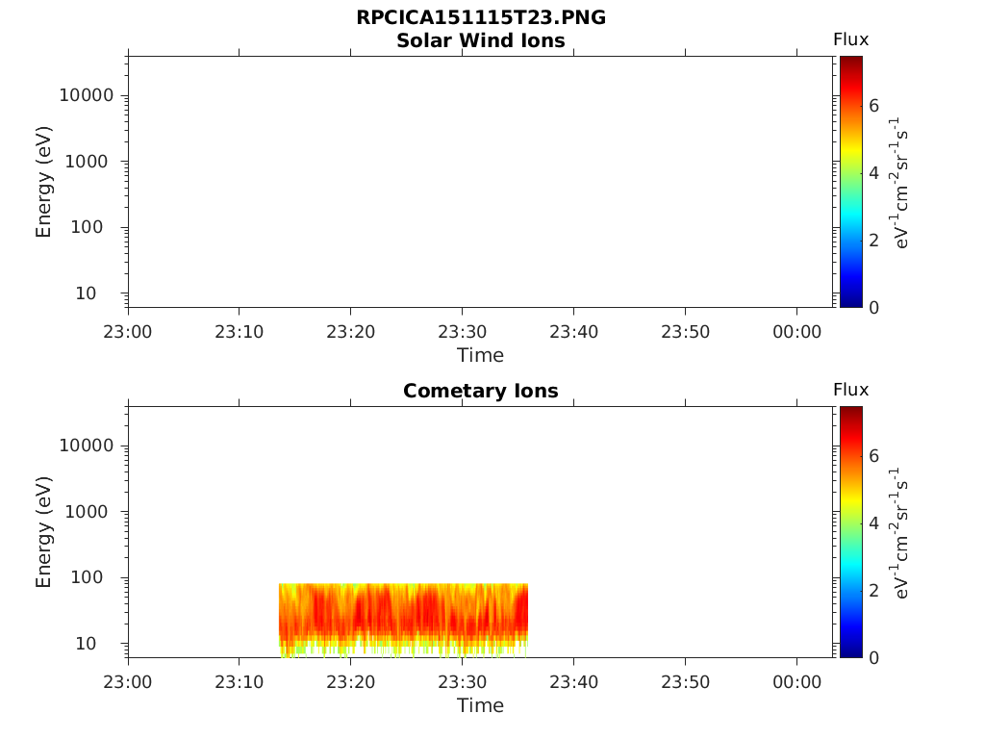Click the colorbar value 2 on the top plot
This screenshot has height=739, width=985.
pyautogui.click(x=873, y=240)
